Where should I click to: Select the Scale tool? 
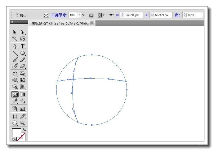[x=23, y=74]
